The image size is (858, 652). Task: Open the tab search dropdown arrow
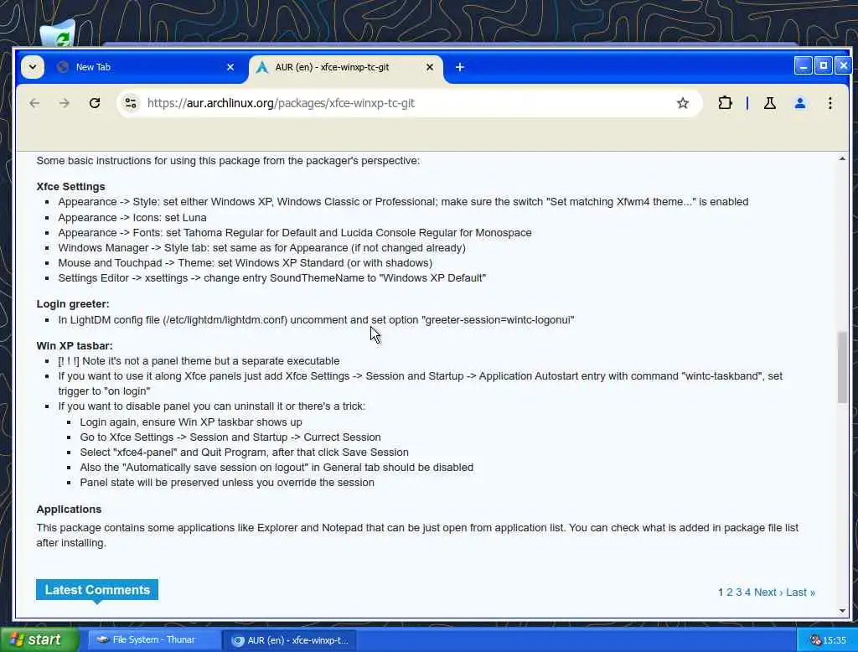(33, 67)
